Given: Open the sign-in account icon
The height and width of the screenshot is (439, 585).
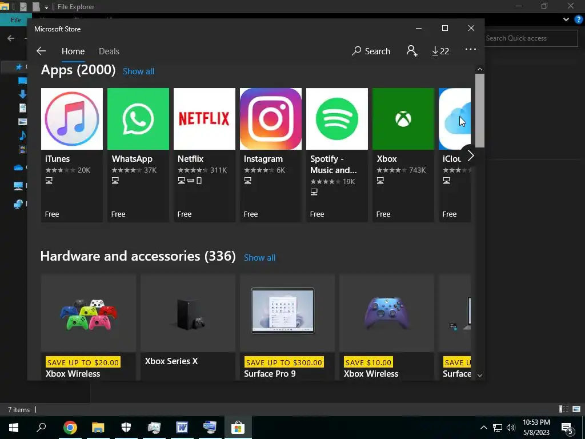Looking at the screenshot, I should coord(412,51).
